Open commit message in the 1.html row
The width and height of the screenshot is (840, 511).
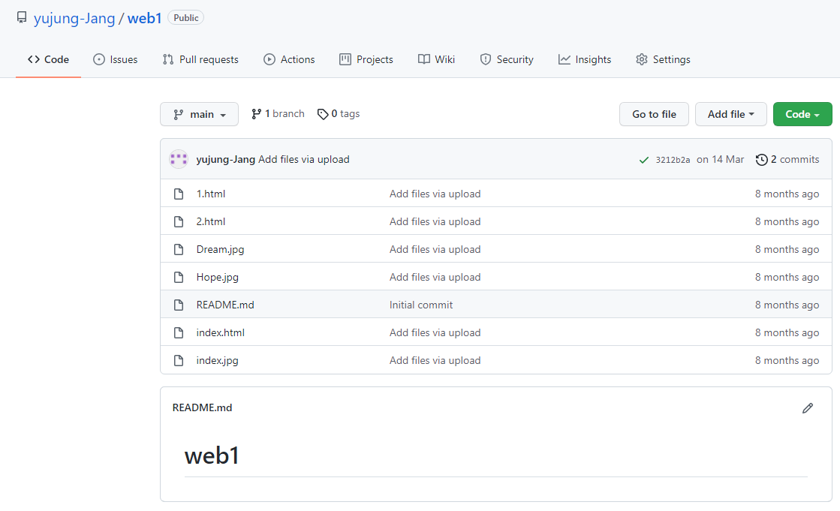pyautogui.click(x=435, y=194)
